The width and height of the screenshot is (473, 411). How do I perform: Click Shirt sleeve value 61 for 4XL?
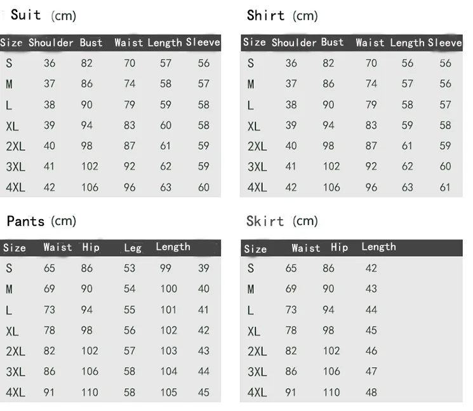coord(445,187)
